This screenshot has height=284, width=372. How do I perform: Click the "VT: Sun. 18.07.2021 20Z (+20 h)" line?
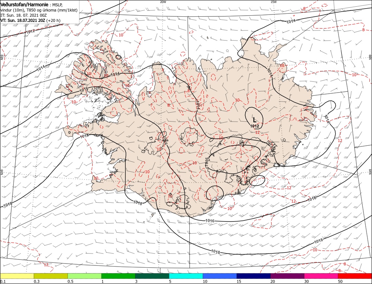(31, 20)
